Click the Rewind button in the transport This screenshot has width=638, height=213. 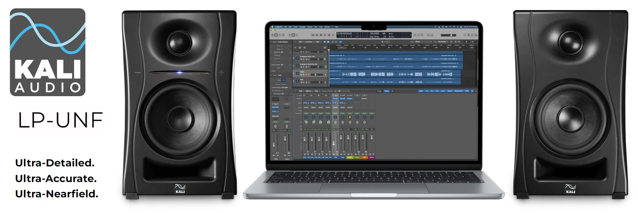tap(313, 35)
